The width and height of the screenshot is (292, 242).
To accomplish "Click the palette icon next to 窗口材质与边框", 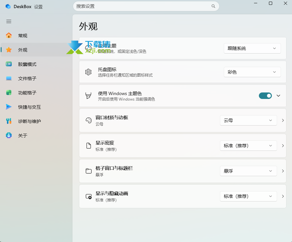I will click(x=89, y=120).
